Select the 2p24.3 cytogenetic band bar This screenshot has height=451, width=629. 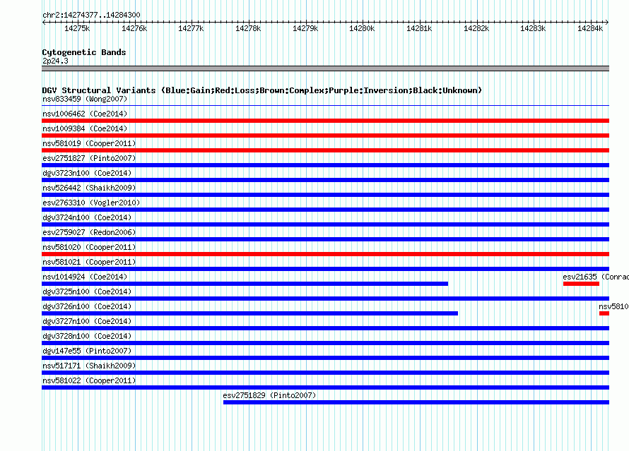pyautogui.click(x=325, y=68)
